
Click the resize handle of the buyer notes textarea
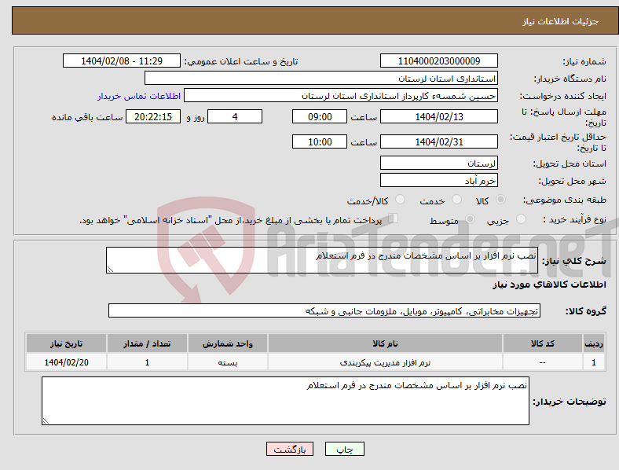point(46,421)
